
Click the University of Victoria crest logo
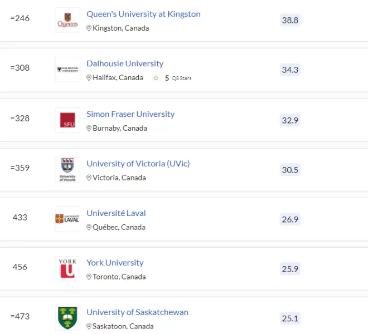tap(67, 170)
